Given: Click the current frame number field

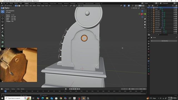Looking at the screenshot, I should pyautogui.click(x=124, y=89).
